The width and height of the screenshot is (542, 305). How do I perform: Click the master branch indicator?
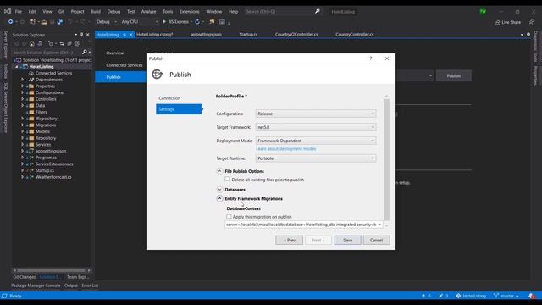tap(506, 296)
